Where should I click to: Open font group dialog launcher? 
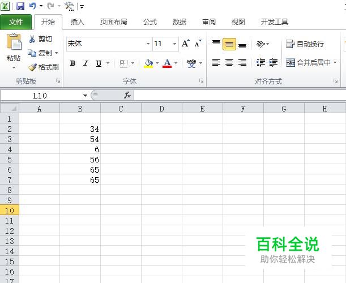(x=201, y=81)
